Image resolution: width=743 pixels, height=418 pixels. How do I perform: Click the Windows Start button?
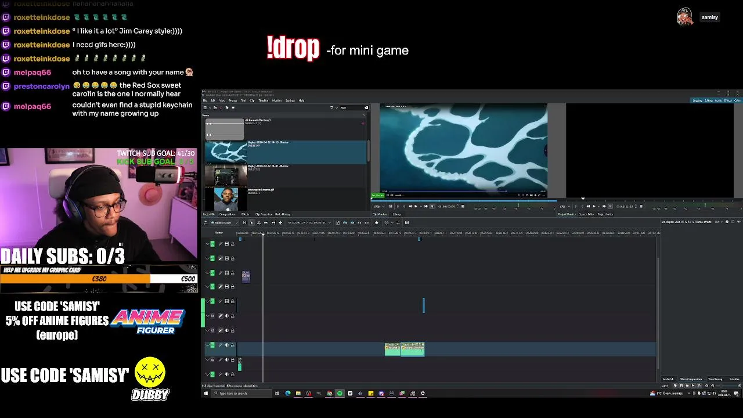205,394
